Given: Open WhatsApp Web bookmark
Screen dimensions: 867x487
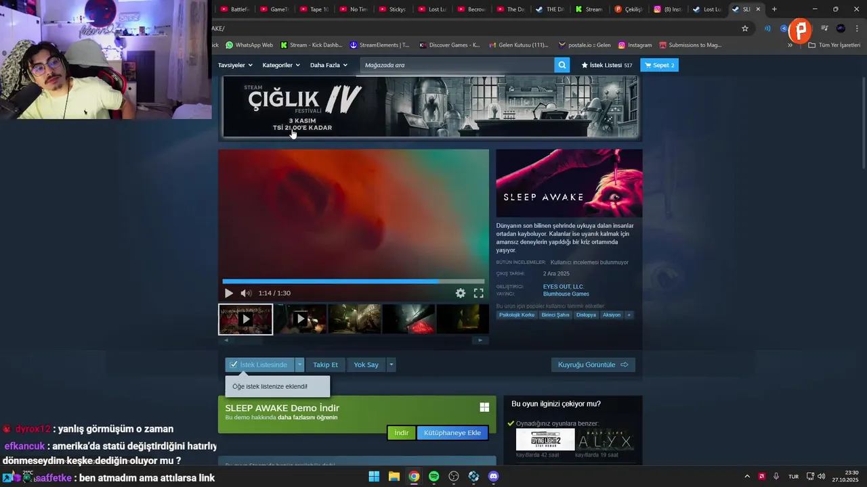Looking at the screenshot, I should tap(249, 45).
